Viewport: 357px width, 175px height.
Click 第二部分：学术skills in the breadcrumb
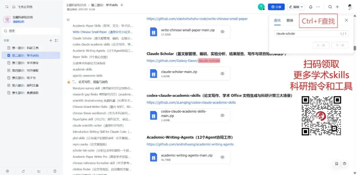tap(104, 5)
